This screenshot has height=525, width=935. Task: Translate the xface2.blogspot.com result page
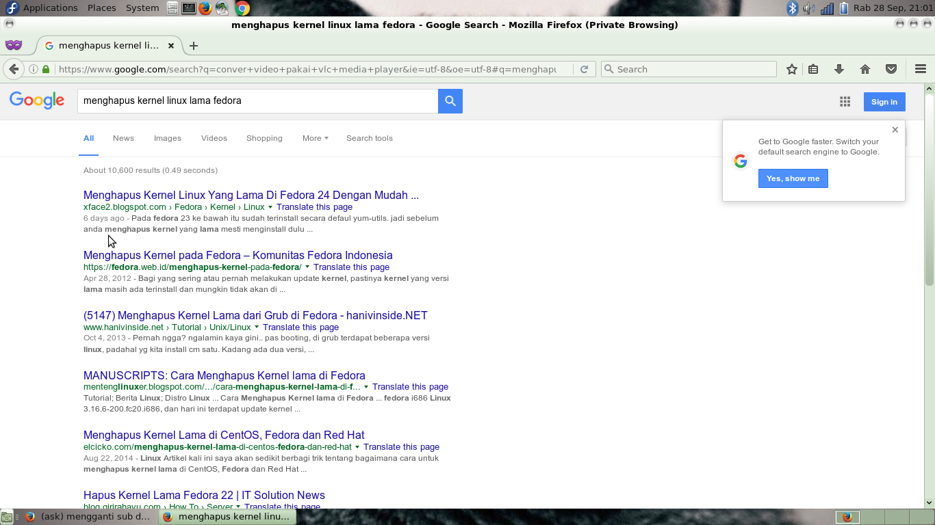[x=315, y=207]
